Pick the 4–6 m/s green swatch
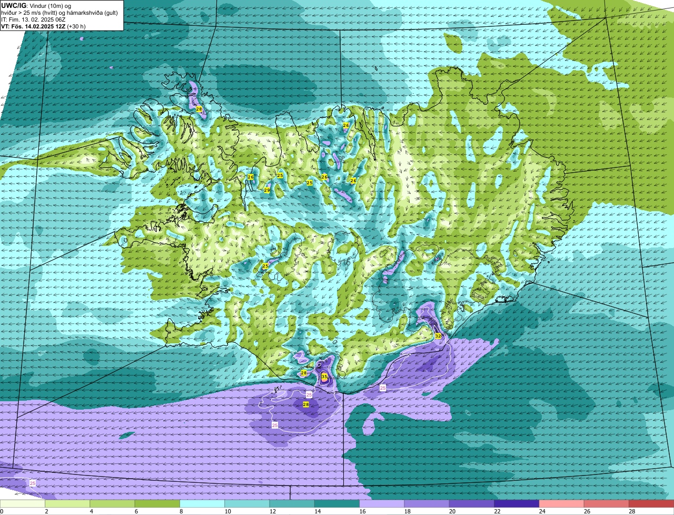Screen dimensions: 674x515 tap(112, 504)
